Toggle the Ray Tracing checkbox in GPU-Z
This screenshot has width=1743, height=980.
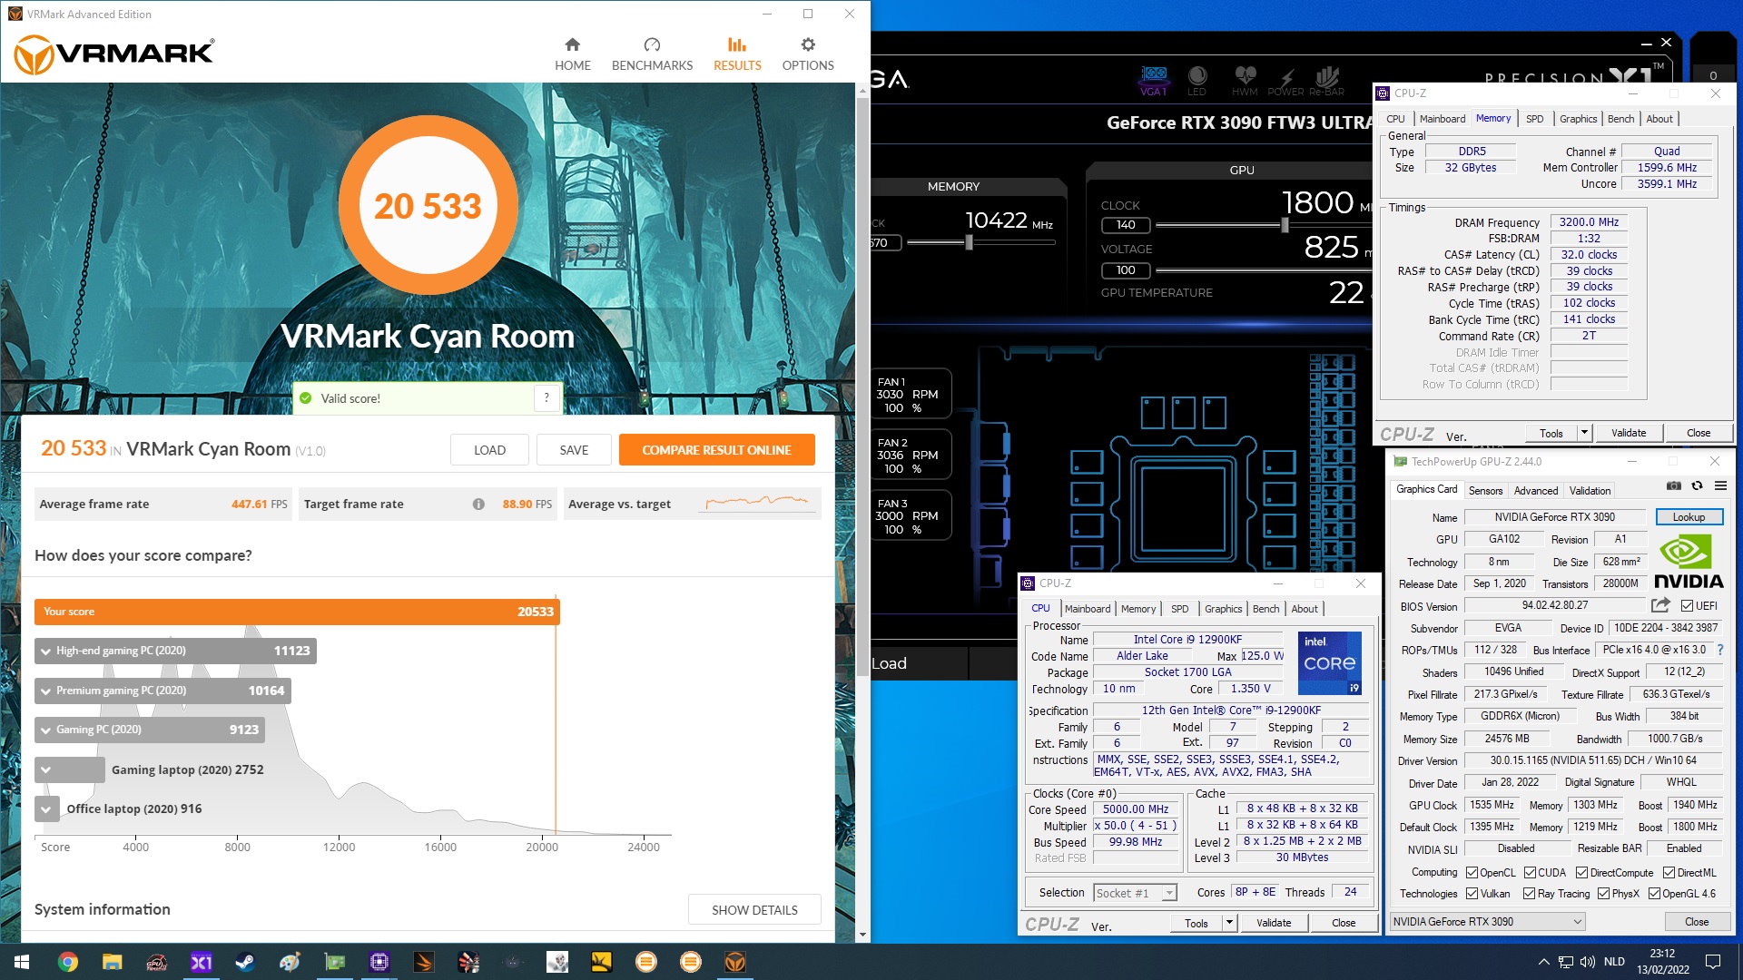pos(1529,894)
